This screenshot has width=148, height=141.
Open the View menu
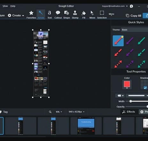tap(5, 6)
